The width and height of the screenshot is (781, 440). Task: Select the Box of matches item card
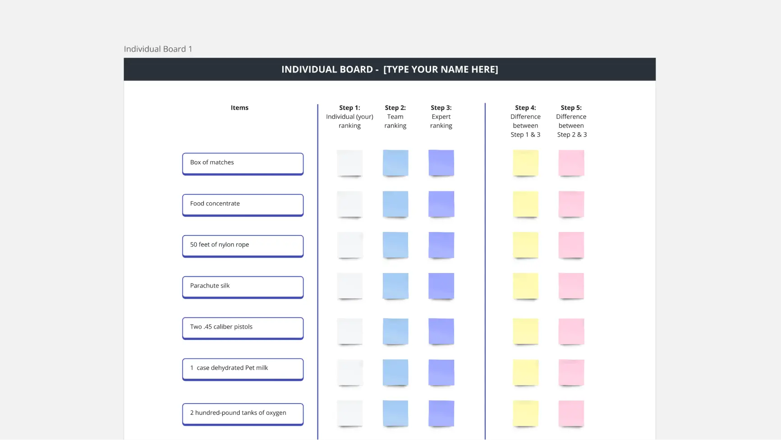tap(243, 164)
